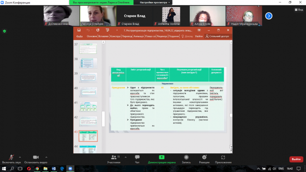Launch Google Chrome from the taskbar
This screenshot has width=306, height=172.
pos(37,169)
